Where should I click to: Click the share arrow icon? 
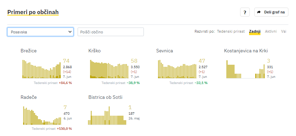259,12
